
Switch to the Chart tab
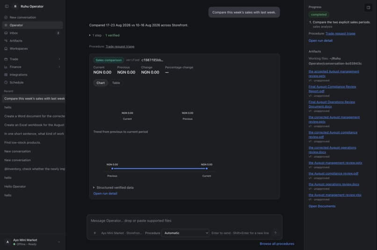pyautogui.click(x=101, y=83)
